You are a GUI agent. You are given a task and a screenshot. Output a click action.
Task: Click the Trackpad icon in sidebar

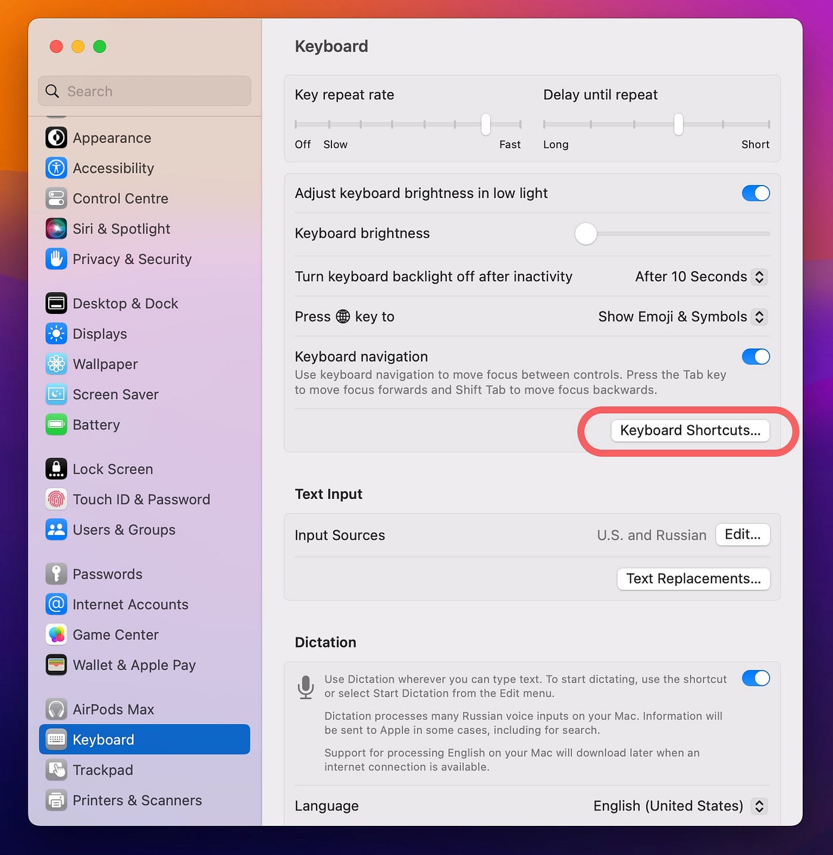56,770
